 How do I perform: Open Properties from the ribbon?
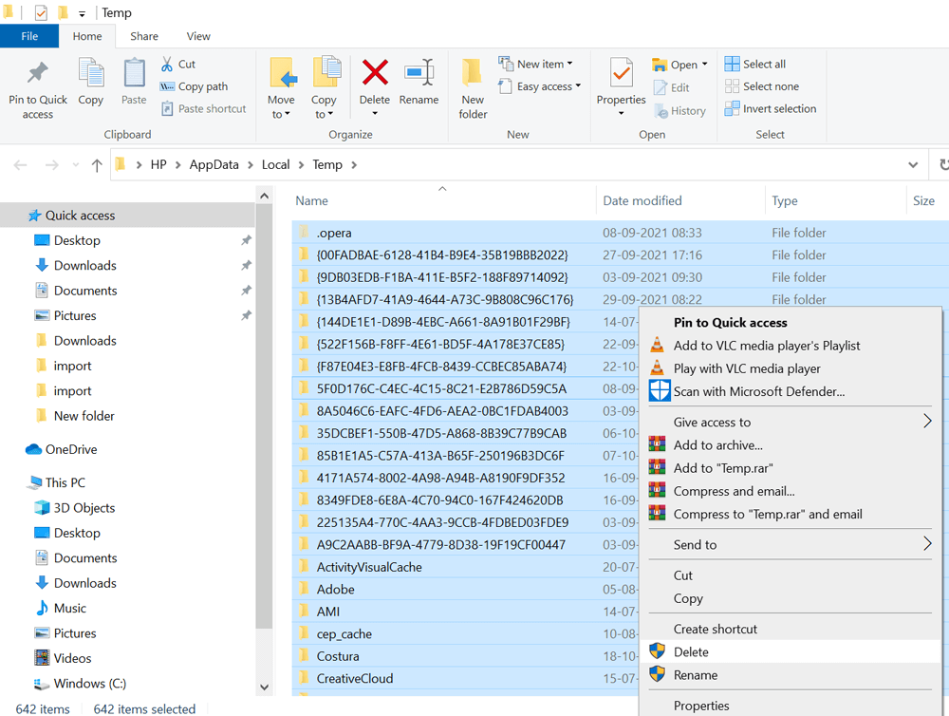pos(621,74)
